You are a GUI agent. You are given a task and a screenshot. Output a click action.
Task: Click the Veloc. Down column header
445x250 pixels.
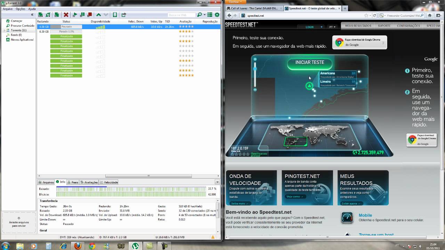(x=136, y=22)
